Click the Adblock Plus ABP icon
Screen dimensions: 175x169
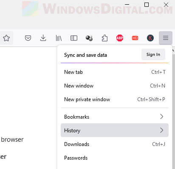tap(120, 38)
